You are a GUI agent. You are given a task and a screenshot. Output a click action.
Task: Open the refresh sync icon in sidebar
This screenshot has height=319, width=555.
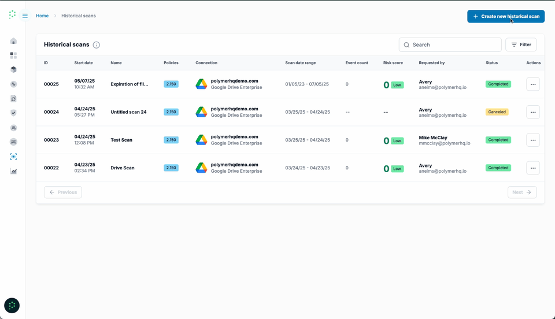13,99
